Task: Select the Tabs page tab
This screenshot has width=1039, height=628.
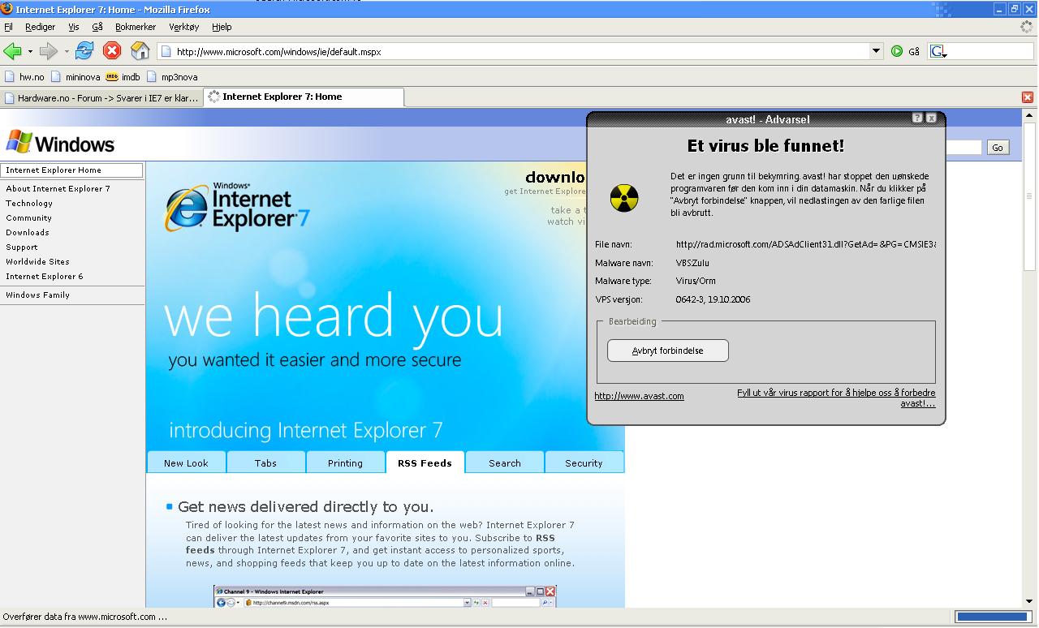Action: [x=265, y=462]
